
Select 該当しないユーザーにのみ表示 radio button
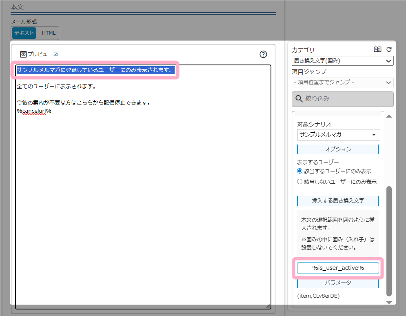click(300, 182)
